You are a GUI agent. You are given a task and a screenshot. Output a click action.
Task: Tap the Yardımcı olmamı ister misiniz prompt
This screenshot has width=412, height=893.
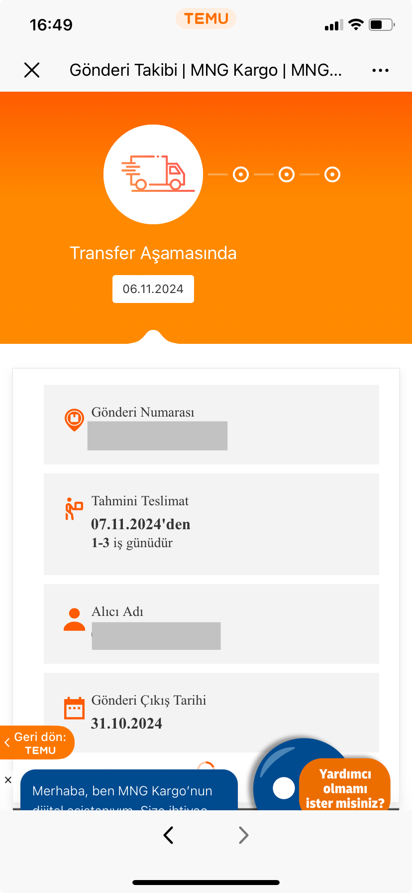pyautogui.click(x=345, y=788)
